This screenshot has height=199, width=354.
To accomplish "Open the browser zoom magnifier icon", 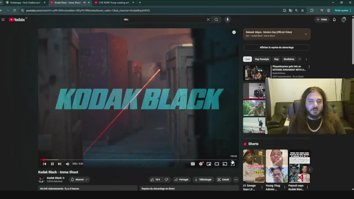I will pos(296,11).
